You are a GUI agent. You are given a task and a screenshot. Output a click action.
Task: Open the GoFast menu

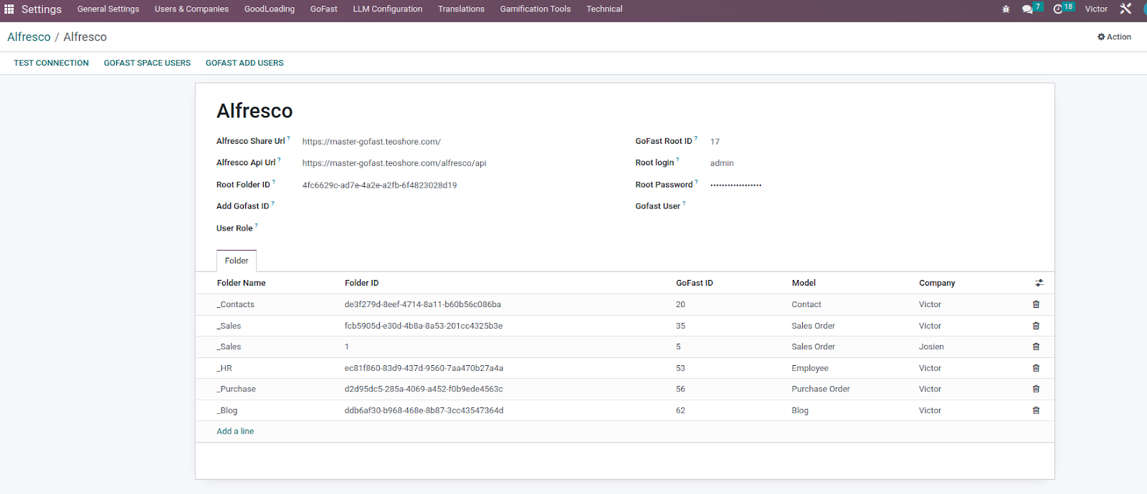tap(324, 9)
